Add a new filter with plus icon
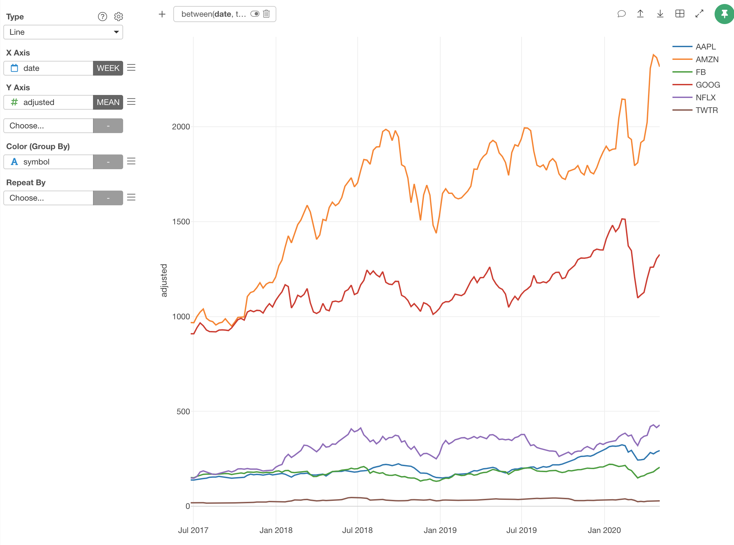The image size is (734, 545). pyautogui.click(x=162, y=14)
